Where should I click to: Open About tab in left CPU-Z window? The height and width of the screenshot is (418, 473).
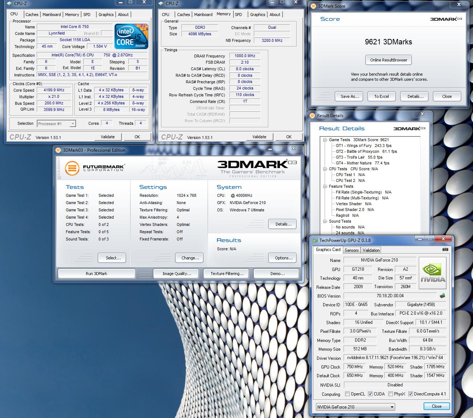coord(123,15)
